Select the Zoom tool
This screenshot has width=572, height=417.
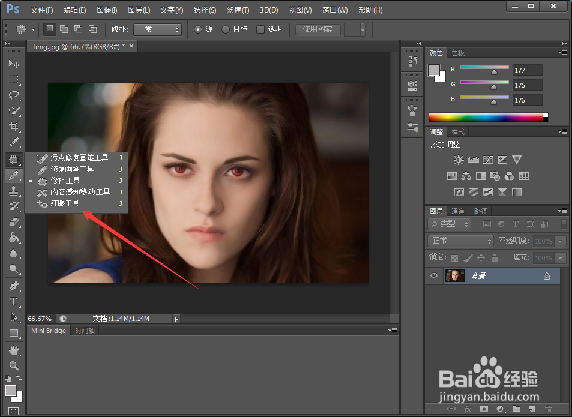point(14,365)
